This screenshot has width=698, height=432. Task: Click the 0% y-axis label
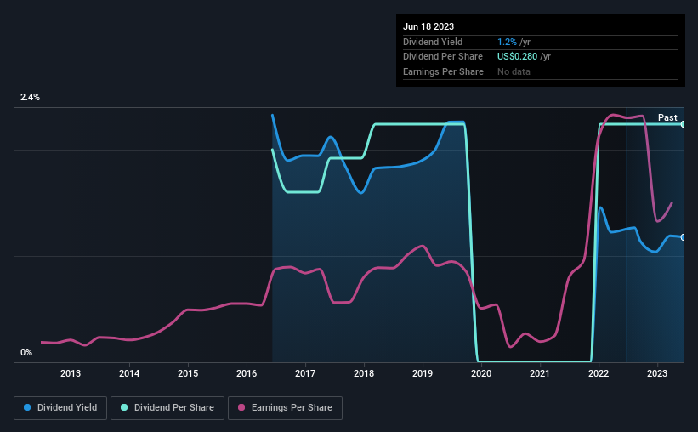[26, 352]
